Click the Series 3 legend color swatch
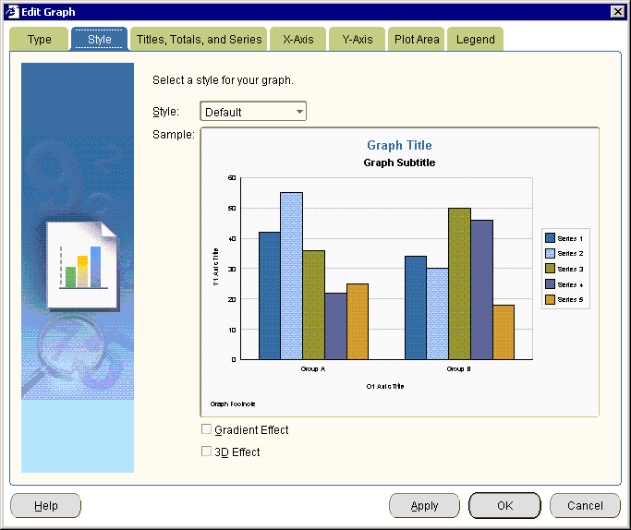This screenshot has width=631, height=530. tap(550, 269)
